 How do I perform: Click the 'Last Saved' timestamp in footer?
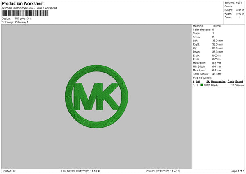pos(81,171)
